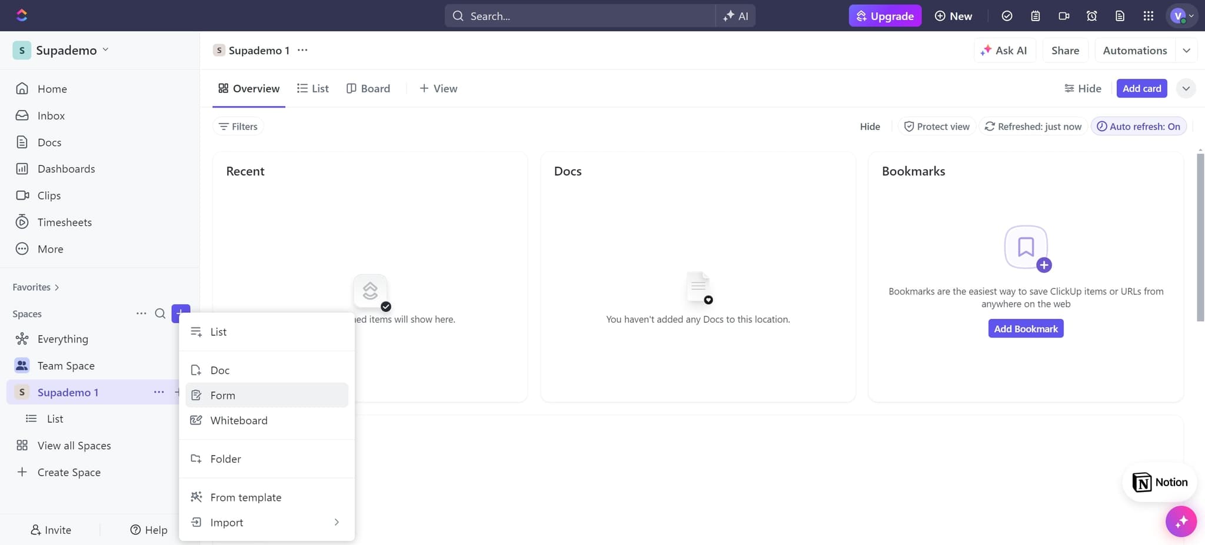This screenshot has width=1205, height=545.
Task: Expand the Favorites section
Action: (57, 287)
